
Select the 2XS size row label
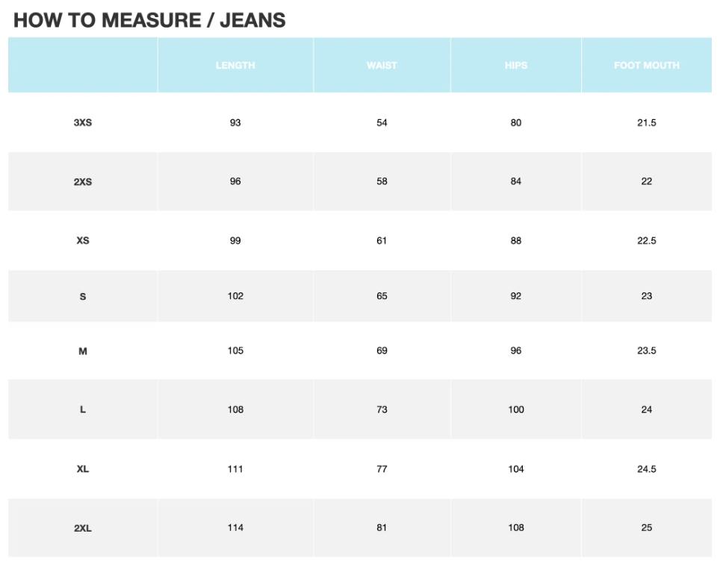(x=83, y=182)
